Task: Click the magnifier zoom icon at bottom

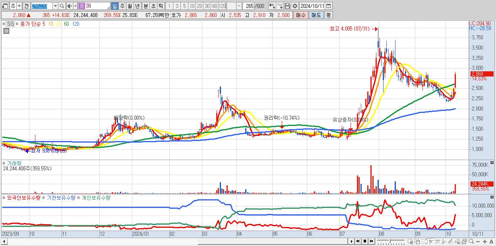Action: tap(472, 241)
